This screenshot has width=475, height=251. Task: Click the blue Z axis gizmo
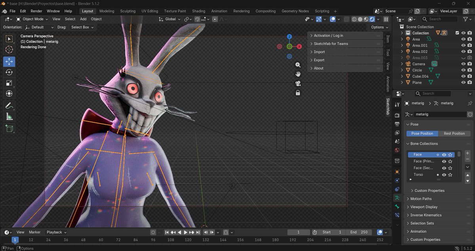coord(289,37)
